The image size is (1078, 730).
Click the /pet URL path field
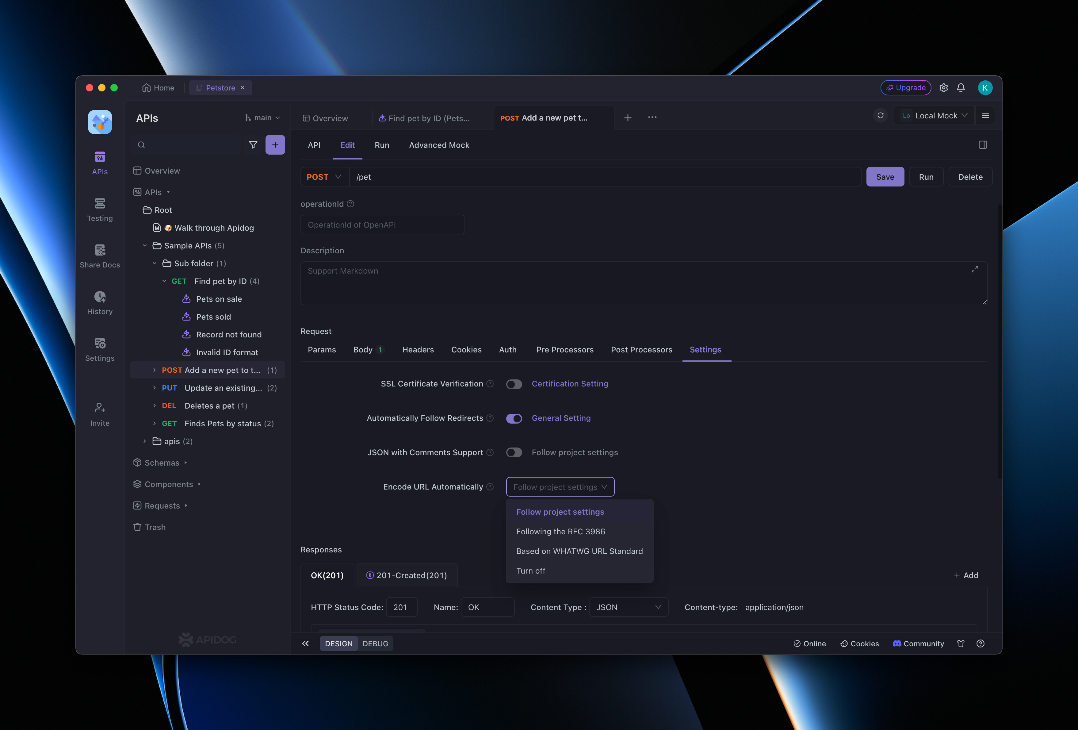605,177
